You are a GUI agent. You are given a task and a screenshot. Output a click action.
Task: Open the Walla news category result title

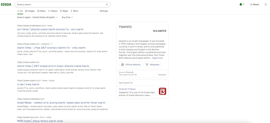51,48
